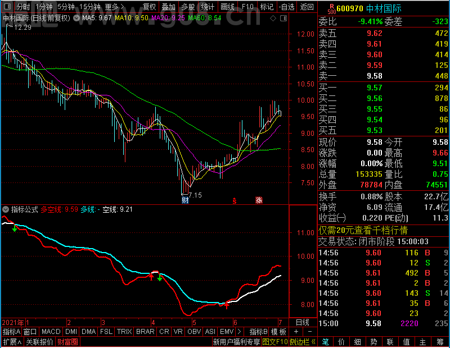Image resolution: width=450 pixels, height=348 pixels.
Task: Collapse the 侧边栏 sidebar
Action: [x=303, y=342]
